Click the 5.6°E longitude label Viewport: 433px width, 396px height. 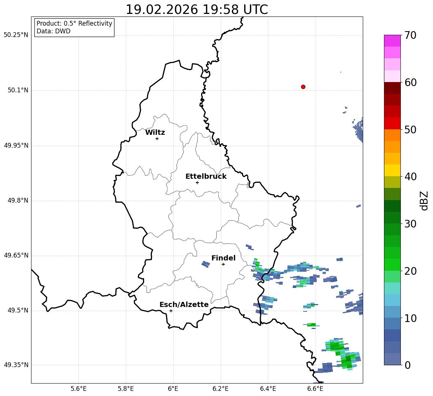(79, 389)
